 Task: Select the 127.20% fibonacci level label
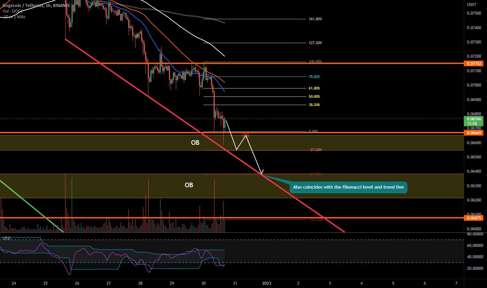315,43
